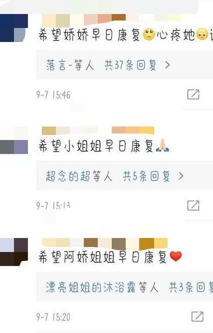Open the first commenter's blue avatar
The image size is (213, 333).
(14, 28)
